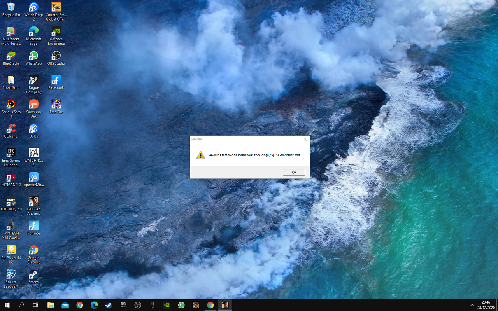Screen dimensions: 498x311
Task: Select the Rocket League desktop shortcut
Action: 11,279
